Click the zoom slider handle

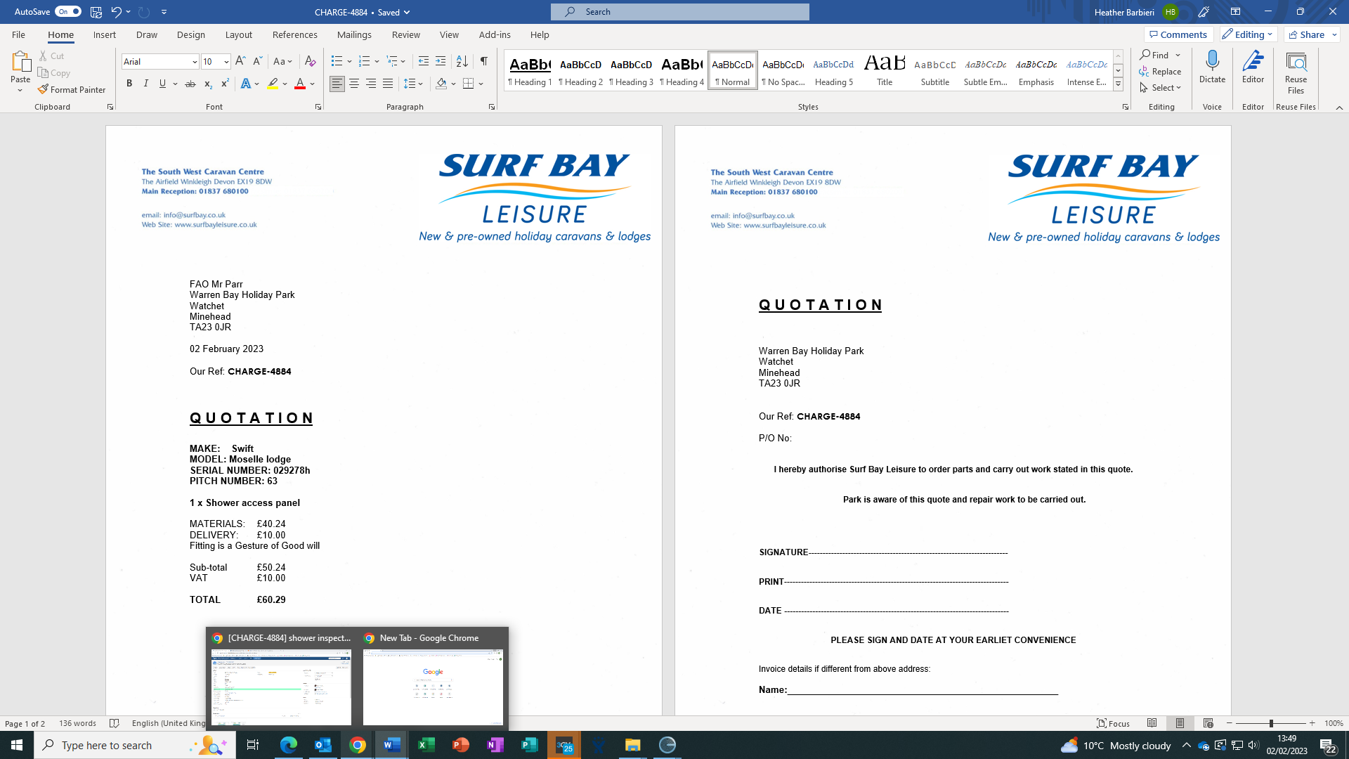(1271, 723)
